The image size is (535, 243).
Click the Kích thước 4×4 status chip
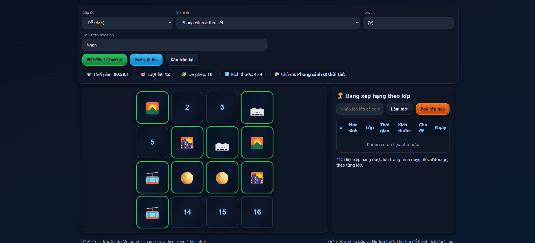pos(243,74)
